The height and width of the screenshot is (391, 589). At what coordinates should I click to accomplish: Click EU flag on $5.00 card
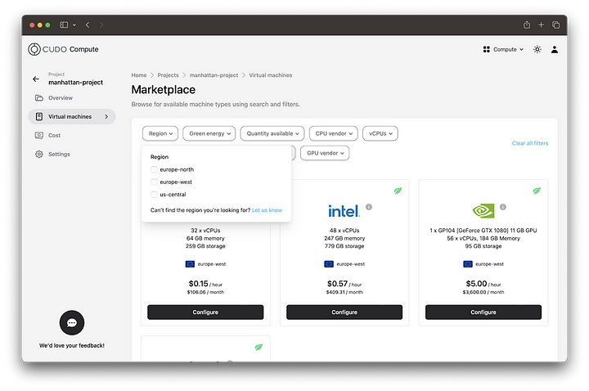[468, 264]
